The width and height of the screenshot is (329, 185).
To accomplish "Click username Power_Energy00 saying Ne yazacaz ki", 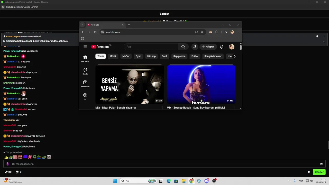I will point(13,51).
